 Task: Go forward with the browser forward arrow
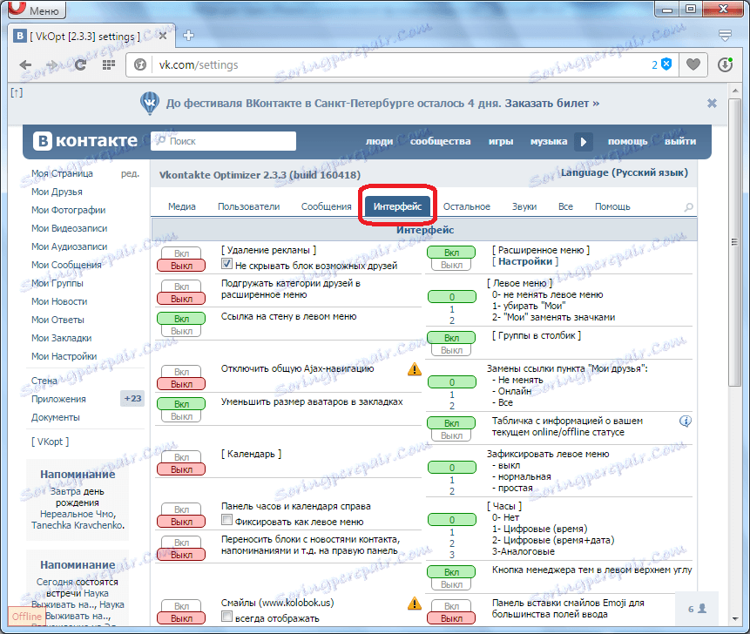coord(51,65)
